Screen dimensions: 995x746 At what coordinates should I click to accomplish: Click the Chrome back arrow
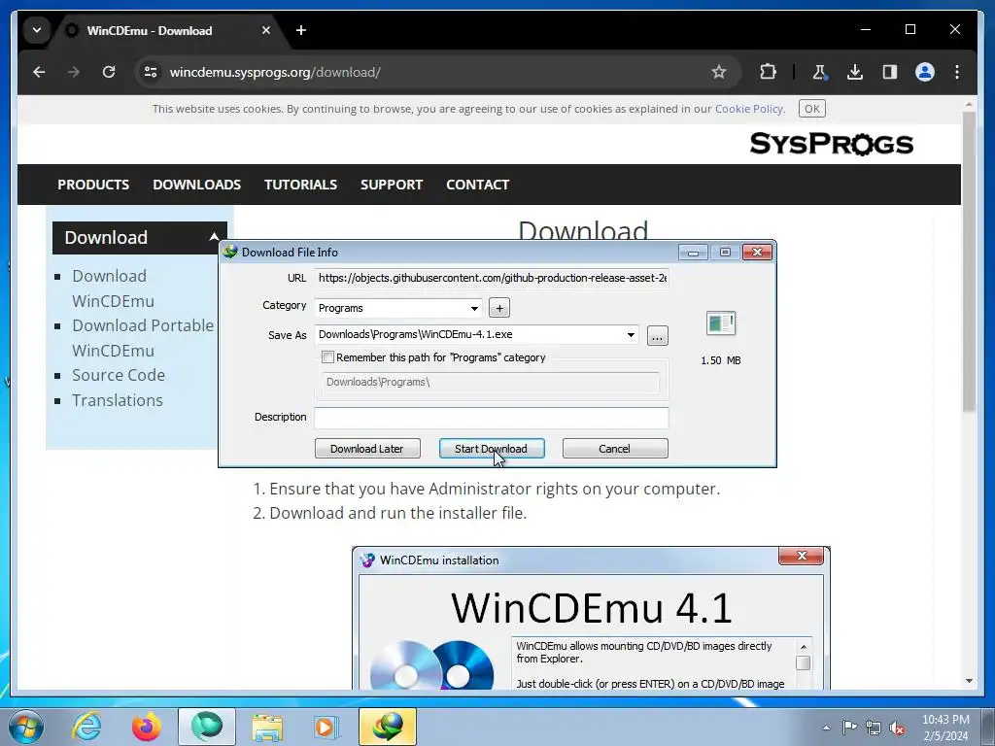pyautogui.click(x=39, y=72)
